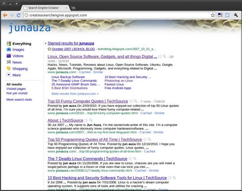The image size is (242, 191).
Task: Preview Programming Quotes with magnifier icon
Action: pos(149,139)
